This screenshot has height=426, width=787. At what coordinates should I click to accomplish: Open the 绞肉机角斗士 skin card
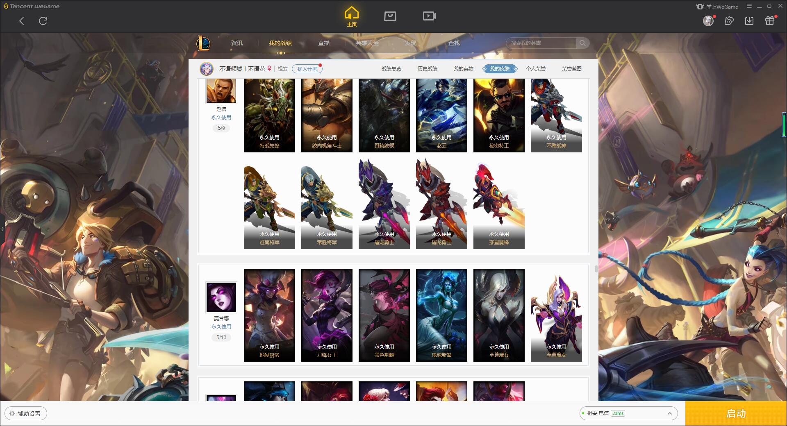click(x=327, y=116)
